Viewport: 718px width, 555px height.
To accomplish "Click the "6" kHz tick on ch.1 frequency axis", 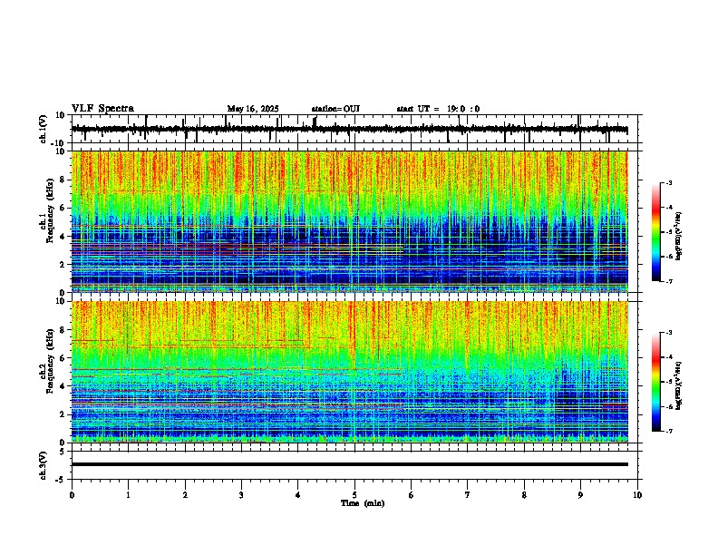I will [x=63, y=208].
